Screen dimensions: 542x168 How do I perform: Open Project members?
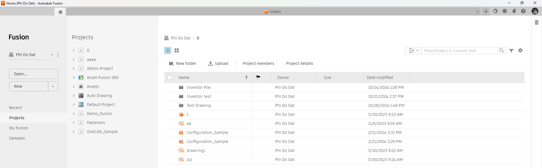[258, 63]
